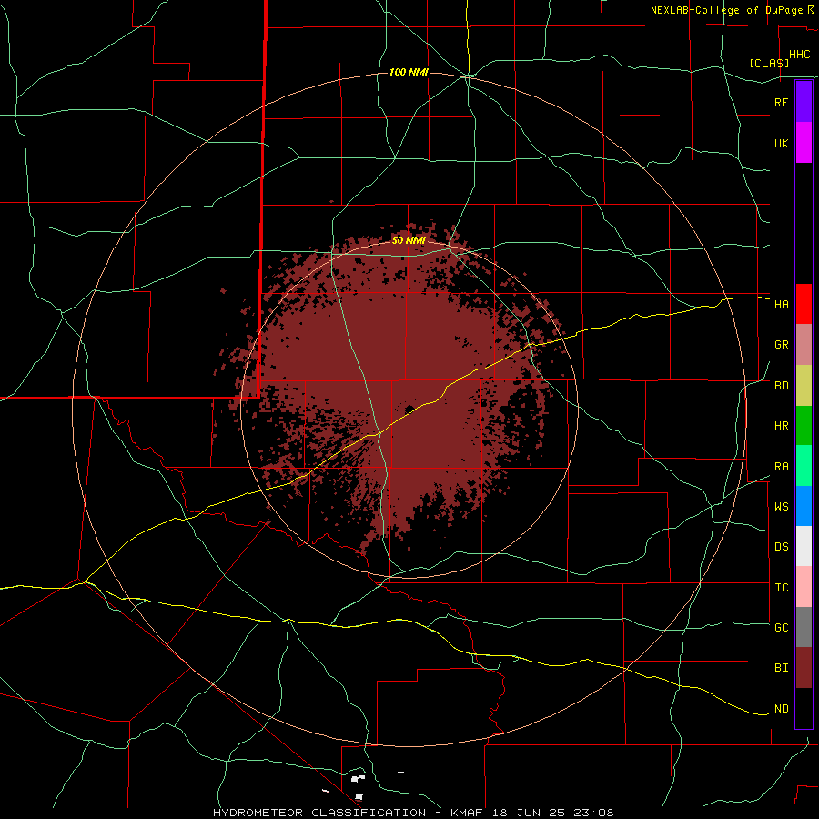This screenshot has height=819, width=819.
Task: Click the RA legend label
Action: [781, 467]
